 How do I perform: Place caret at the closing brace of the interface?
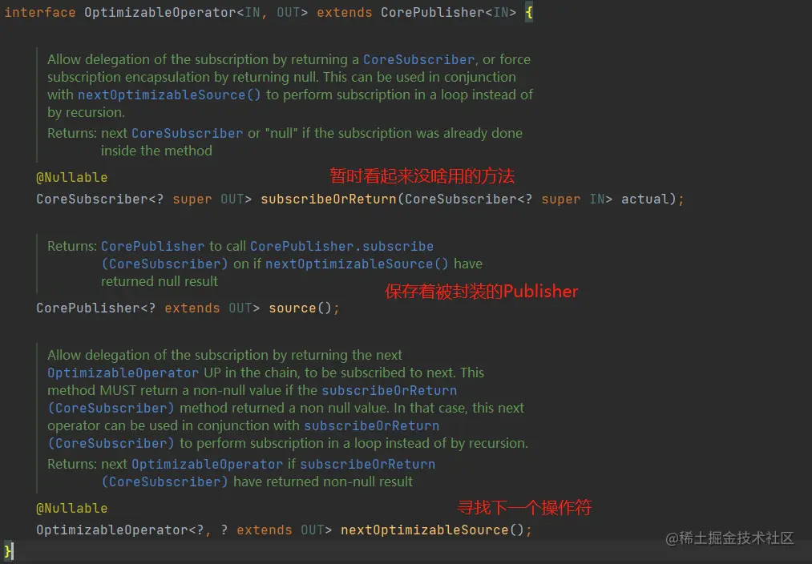point(7,551)
